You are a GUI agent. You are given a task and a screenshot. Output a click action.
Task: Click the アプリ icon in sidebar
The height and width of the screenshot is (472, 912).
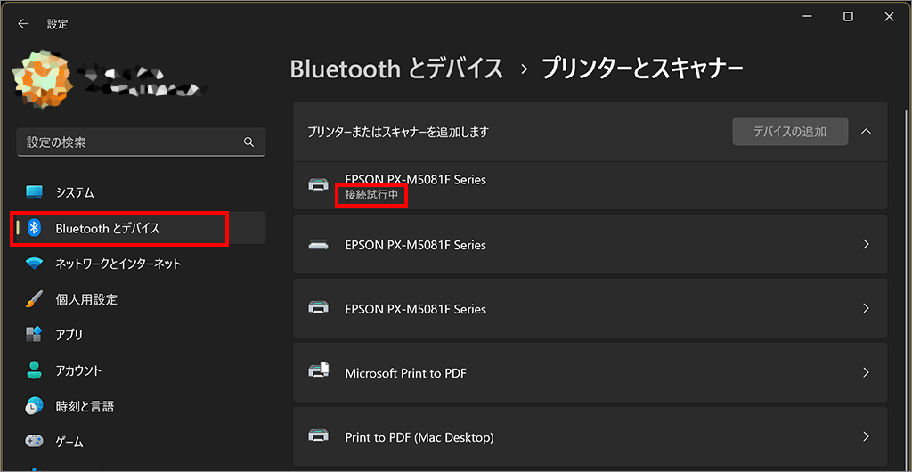(x=35, y=335)
